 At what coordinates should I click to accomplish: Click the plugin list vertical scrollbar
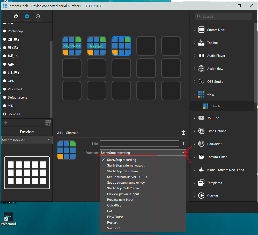point(255,63)
